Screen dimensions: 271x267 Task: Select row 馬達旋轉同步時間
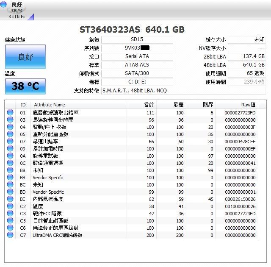pos(132,120)
